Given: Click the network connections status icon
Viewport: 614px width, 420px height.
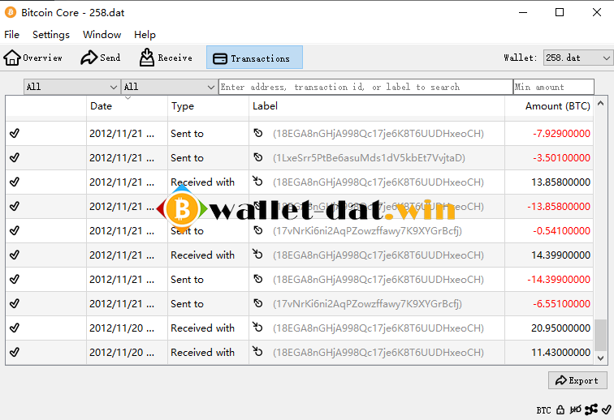Looking at the screenshot, I should tap(591, 409).
